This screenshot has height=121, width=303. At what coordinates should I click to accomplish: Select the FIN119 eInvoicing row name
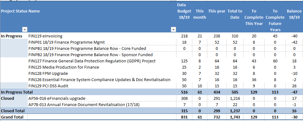tap(46, 36)
